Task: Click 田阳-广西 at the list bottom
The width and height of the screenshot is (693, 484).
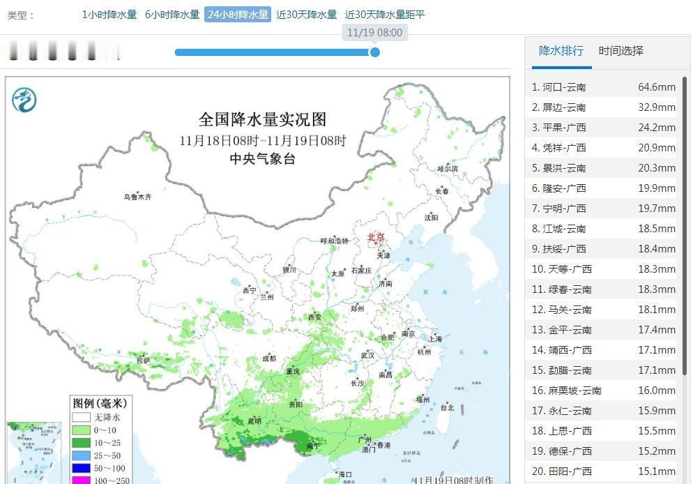Action: tap(602, 471)
